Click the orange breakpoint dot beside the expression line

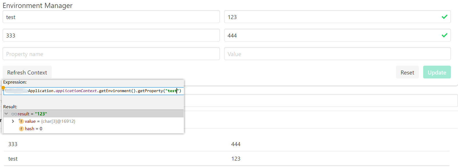coord(4,88)
